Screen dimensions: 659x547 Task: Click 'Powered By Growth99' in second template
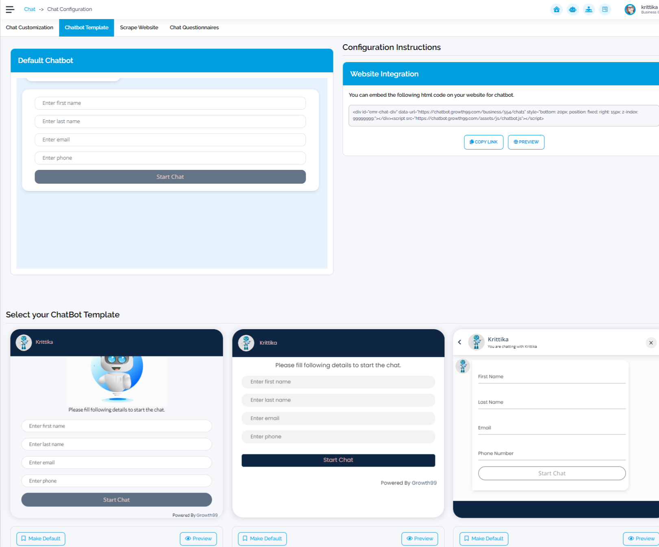pyautogui.click(x=409, y=483)
